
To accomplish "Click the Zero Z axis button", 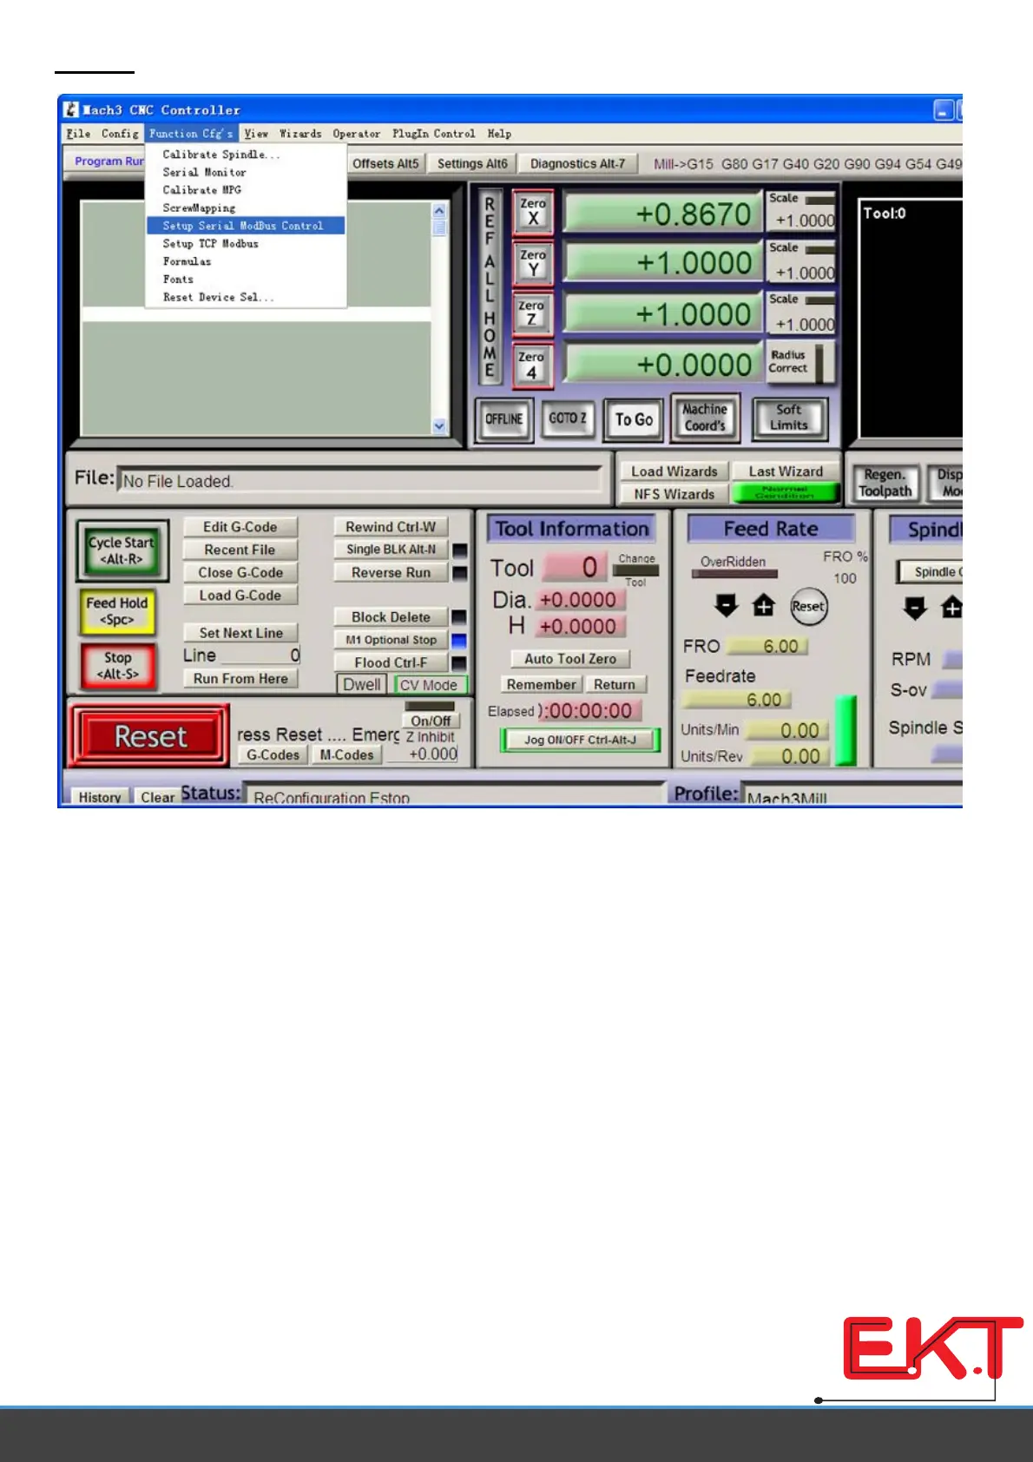I will coord(533,313).
